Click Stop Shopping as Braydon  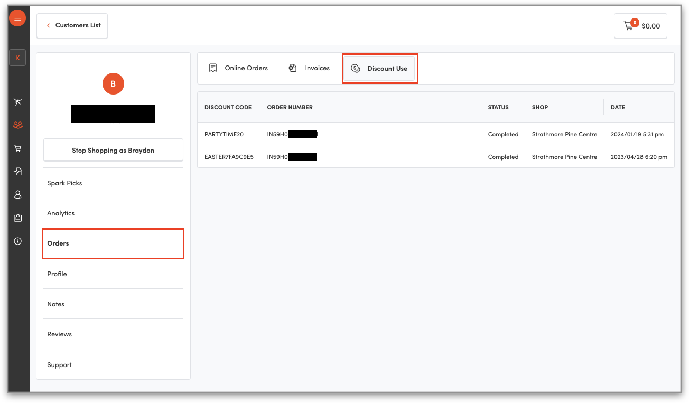pos(113,150)
